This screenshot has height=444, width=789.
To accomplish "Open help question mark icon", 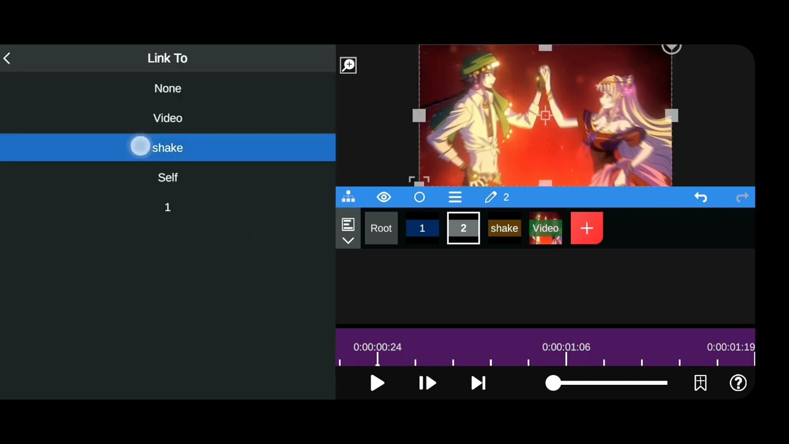I will (x=738, y=383).
